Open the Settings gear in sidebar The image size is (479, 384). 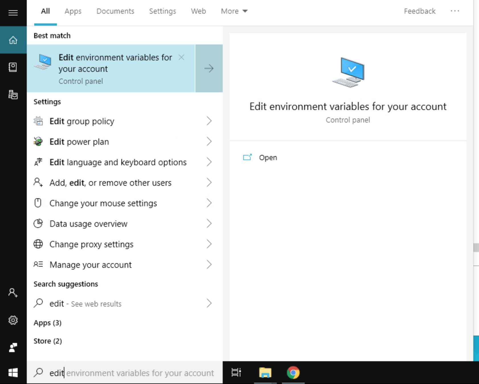coord(13,320)
